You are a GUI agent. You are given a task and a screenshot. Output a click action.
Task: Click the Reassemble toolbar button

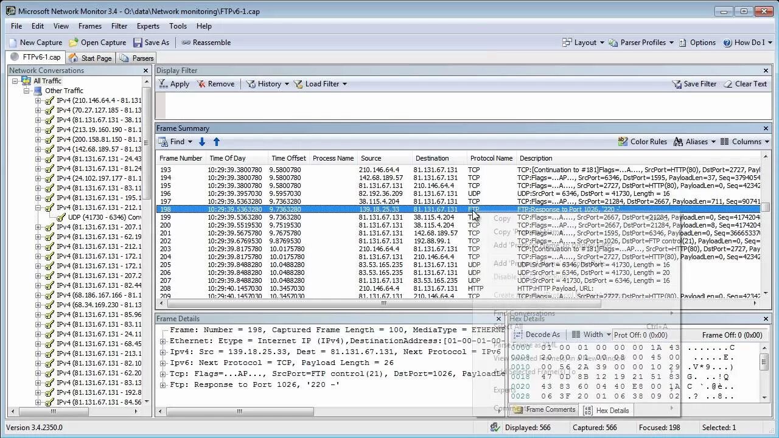pyautogui.click(x=206, y=43)
